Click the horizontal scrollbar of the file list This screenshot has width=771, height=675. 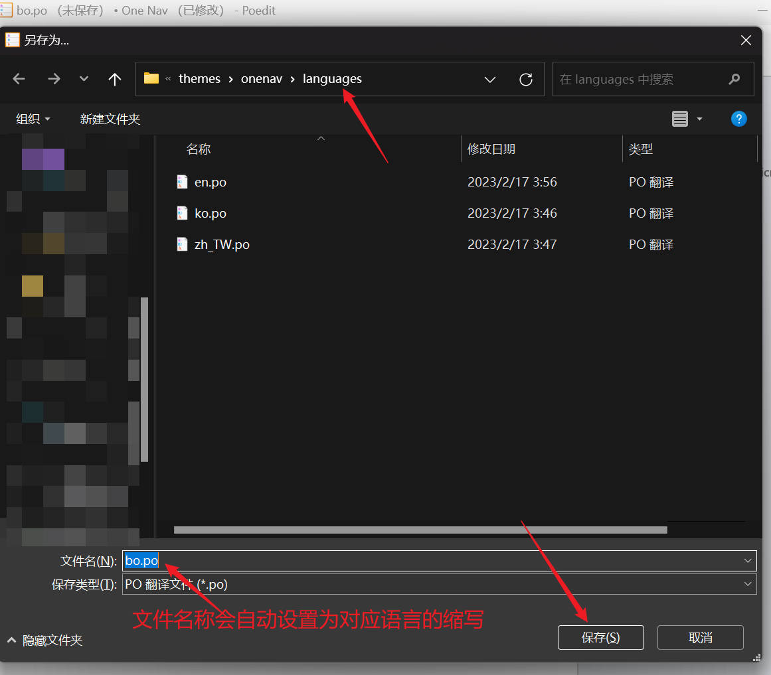pyautogui.click(x=420, y=530)
